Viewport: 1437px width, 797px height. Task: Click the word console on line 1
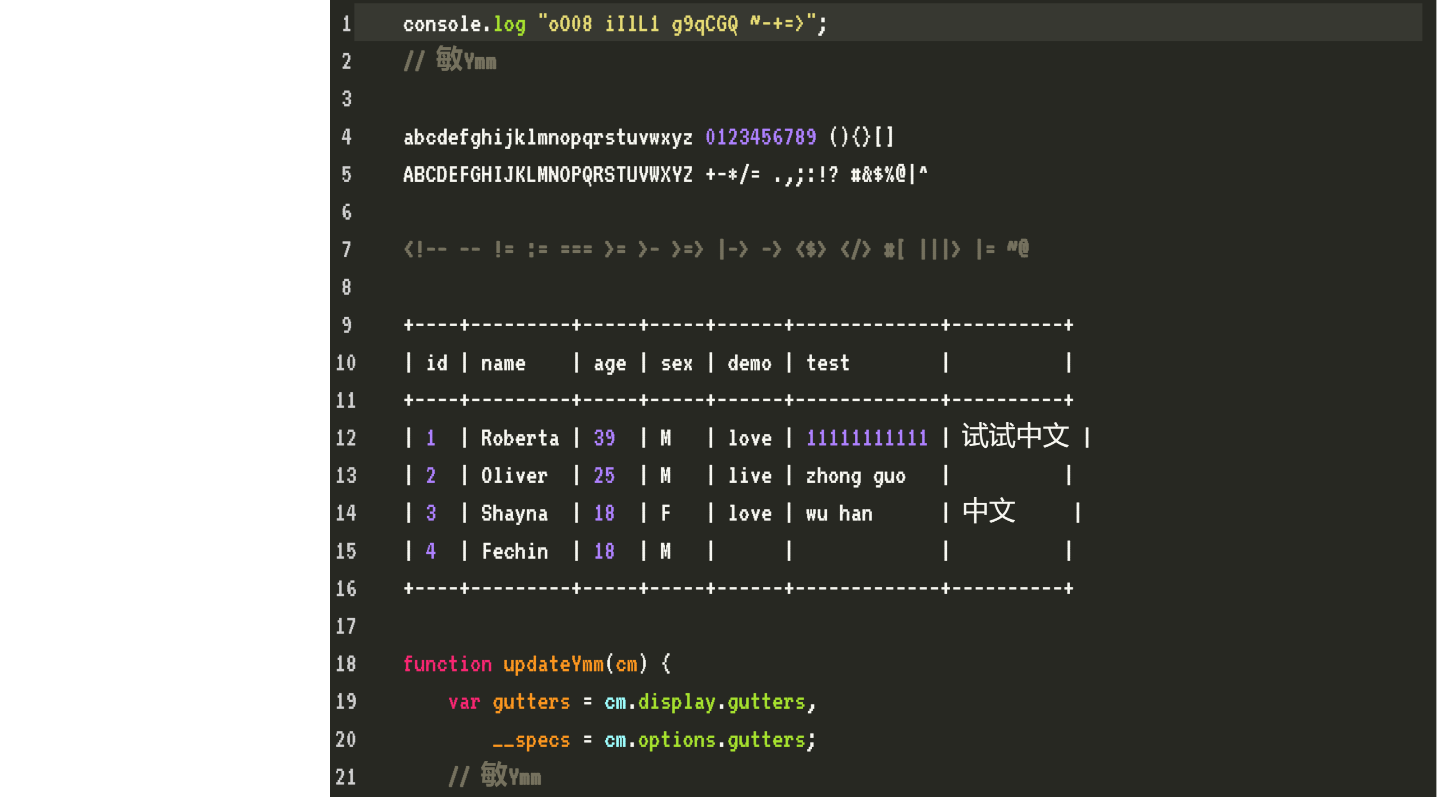point(442,24)
